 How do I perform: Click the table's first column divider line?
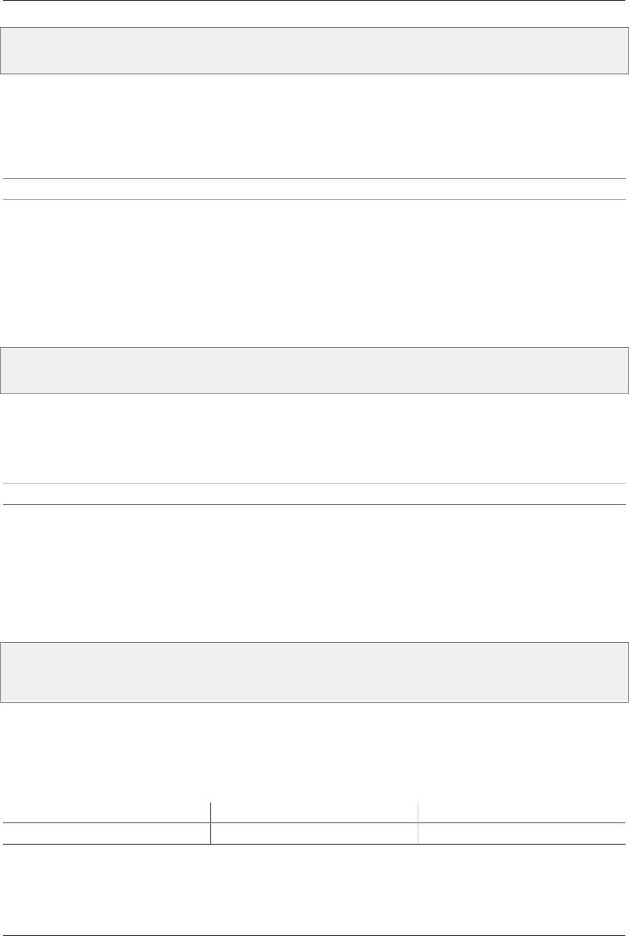211,823
